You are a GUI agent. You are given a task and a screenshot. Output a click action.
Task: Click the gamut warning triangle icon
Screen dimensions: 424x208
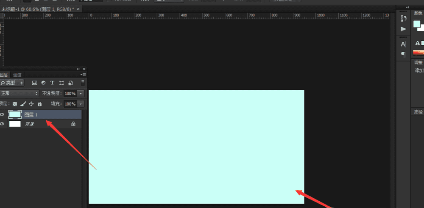tap(417, 43)
